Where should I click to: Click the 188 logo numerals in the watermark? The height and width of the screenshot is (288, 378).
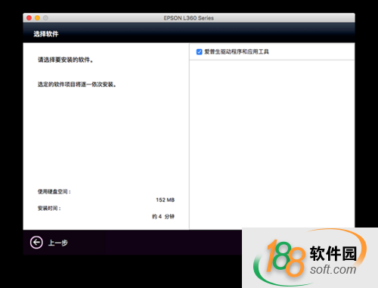pyautogui.click(x=285, y=258)
